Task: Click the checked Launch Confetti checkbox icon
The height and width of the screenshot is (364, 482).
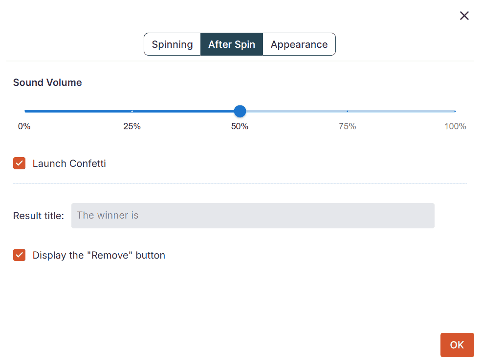Action: tap(19, 163)
